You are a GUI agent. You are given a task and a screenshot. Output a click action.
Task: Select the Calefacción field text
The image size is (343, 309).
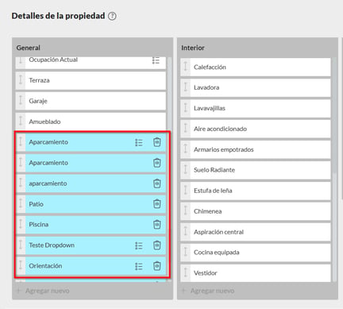[210, 67]
